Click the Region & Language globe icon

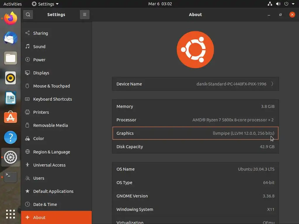(x=27, y=152)
